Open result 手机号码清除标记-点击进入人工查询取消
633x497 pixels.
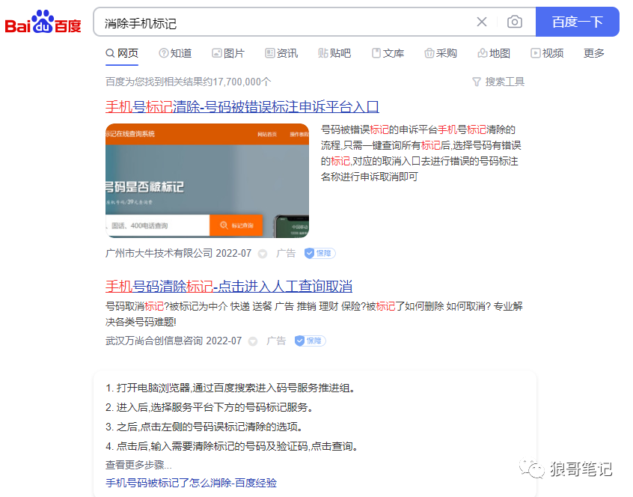tap(229, 286)
